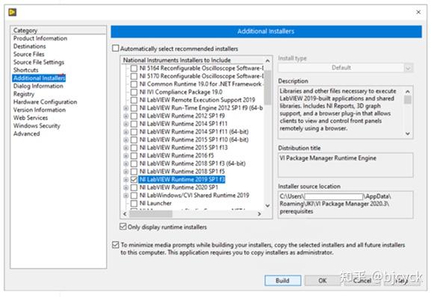Viewport: 434px width, 297px height.
Task: Expand NI LabVIEW Runtime 2018 SP1 f5
Action: [126, 172]
